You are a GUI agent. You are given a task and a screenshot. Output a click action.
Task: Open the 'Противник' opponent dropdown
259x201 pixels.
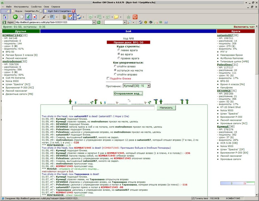point(149,86)
